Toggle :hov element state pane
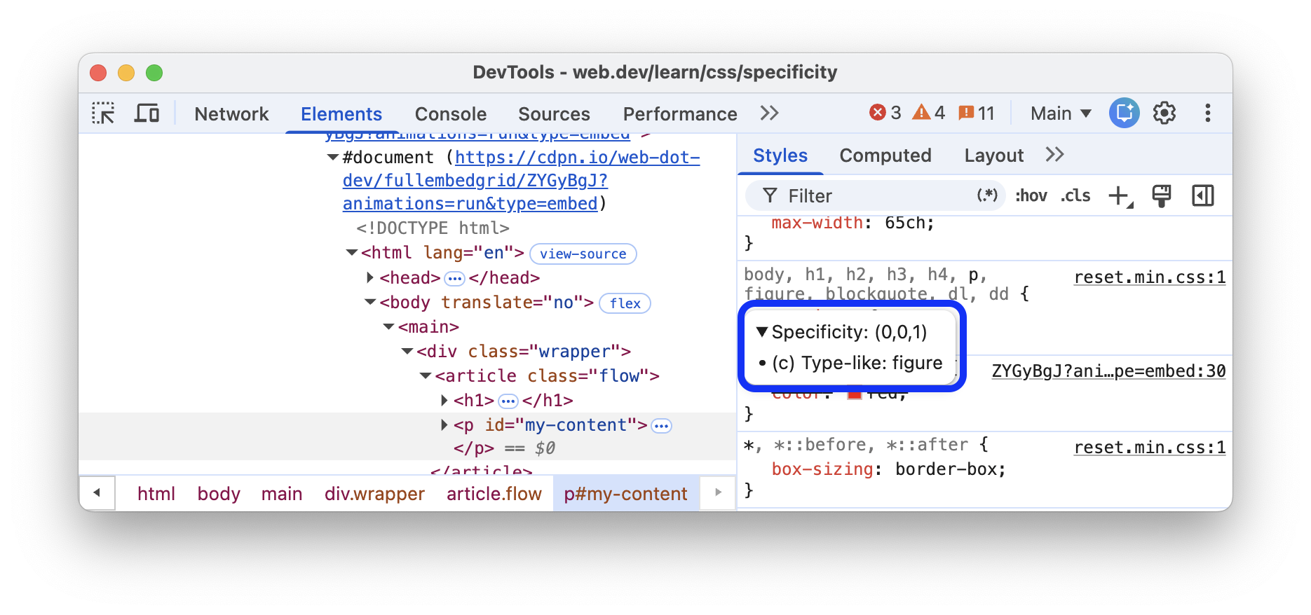1311x615 pixels. click(1031, 195)
